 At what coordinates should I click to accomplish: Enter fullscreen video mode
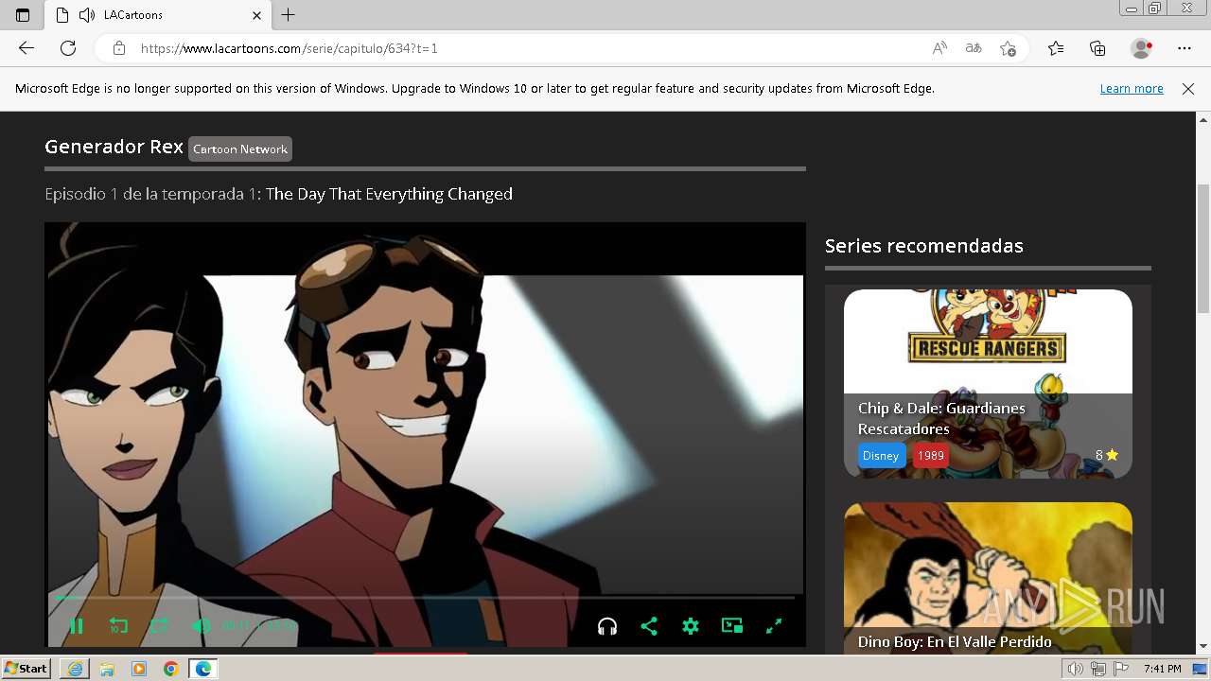[x=774, y=626]
